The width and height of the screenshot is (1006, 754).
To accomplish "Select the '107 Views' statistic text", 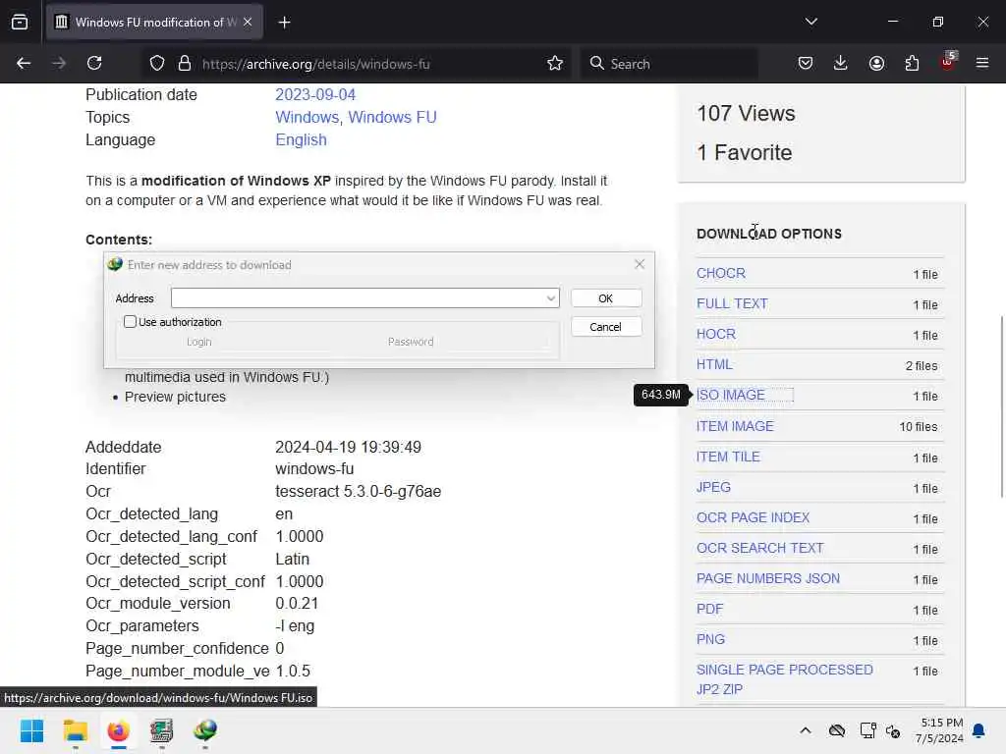I will 746,114.
